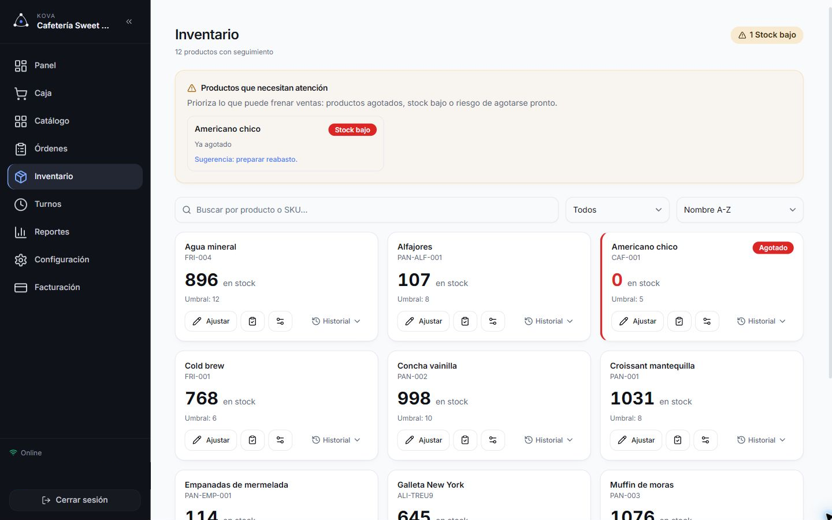The width and height of the screenshot is (832, 520).
Task: Open the Turnos section
Action: [x=75, y=204]
